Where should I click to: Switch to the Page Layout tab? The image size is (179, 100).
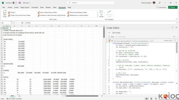[x=25, y=7]
